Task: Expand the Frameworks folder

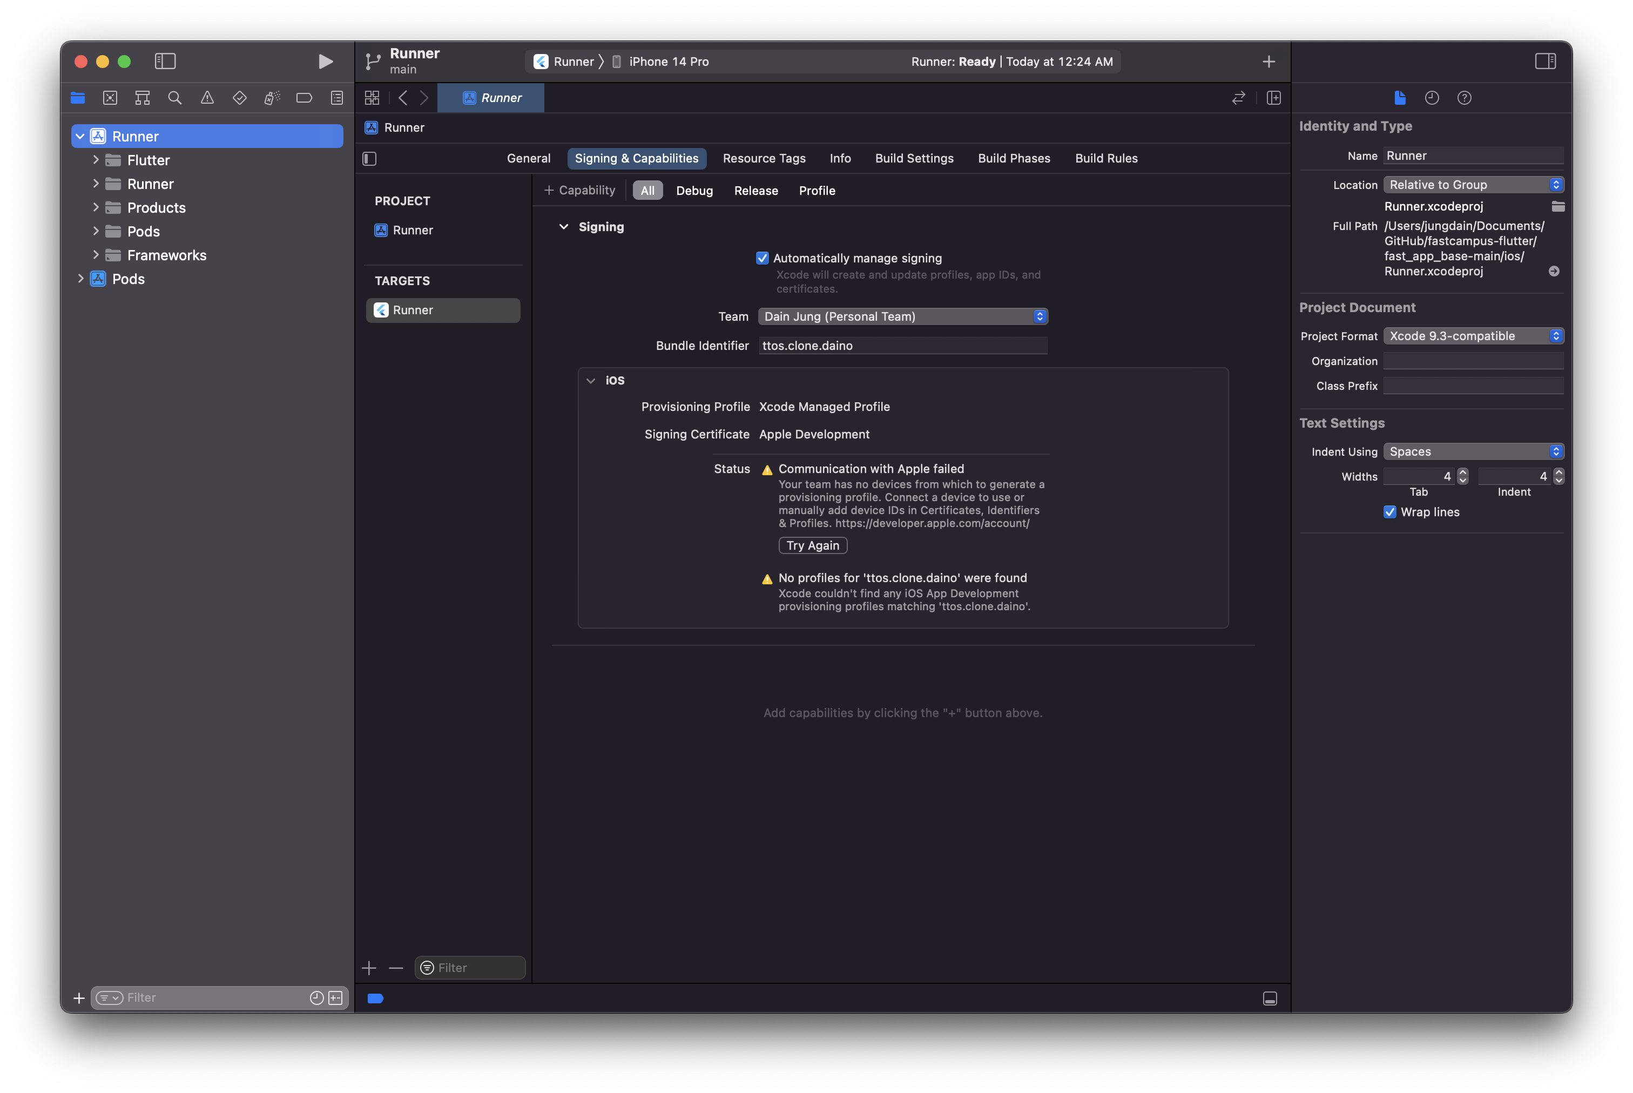Action: (x=96, y=254)
